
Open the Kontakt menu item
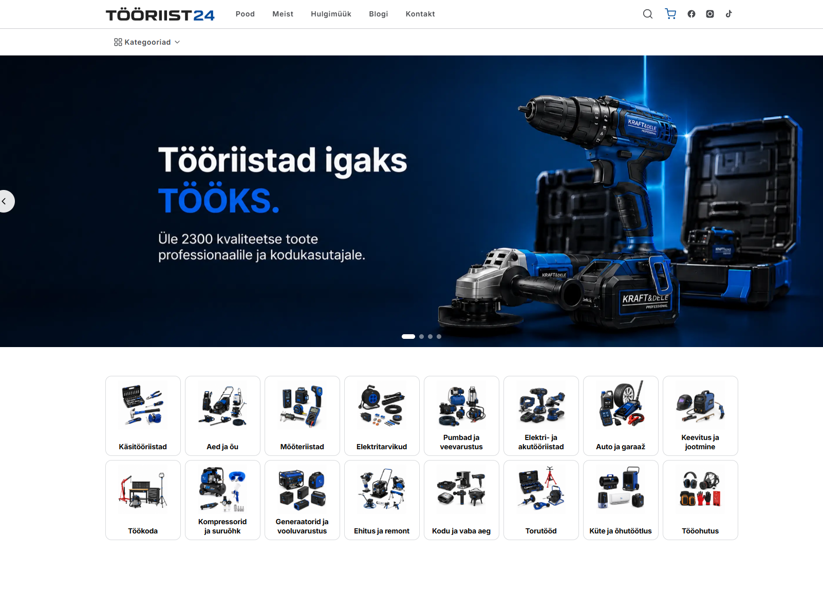(420, 14)
